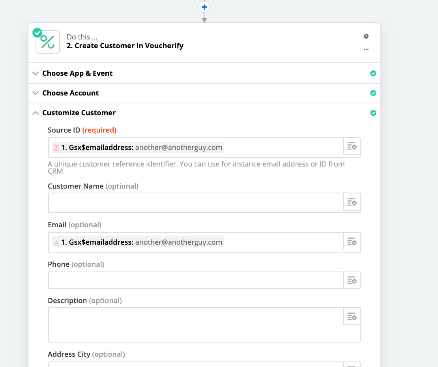Click the Customer Name (optional) label

pos(93,186)
